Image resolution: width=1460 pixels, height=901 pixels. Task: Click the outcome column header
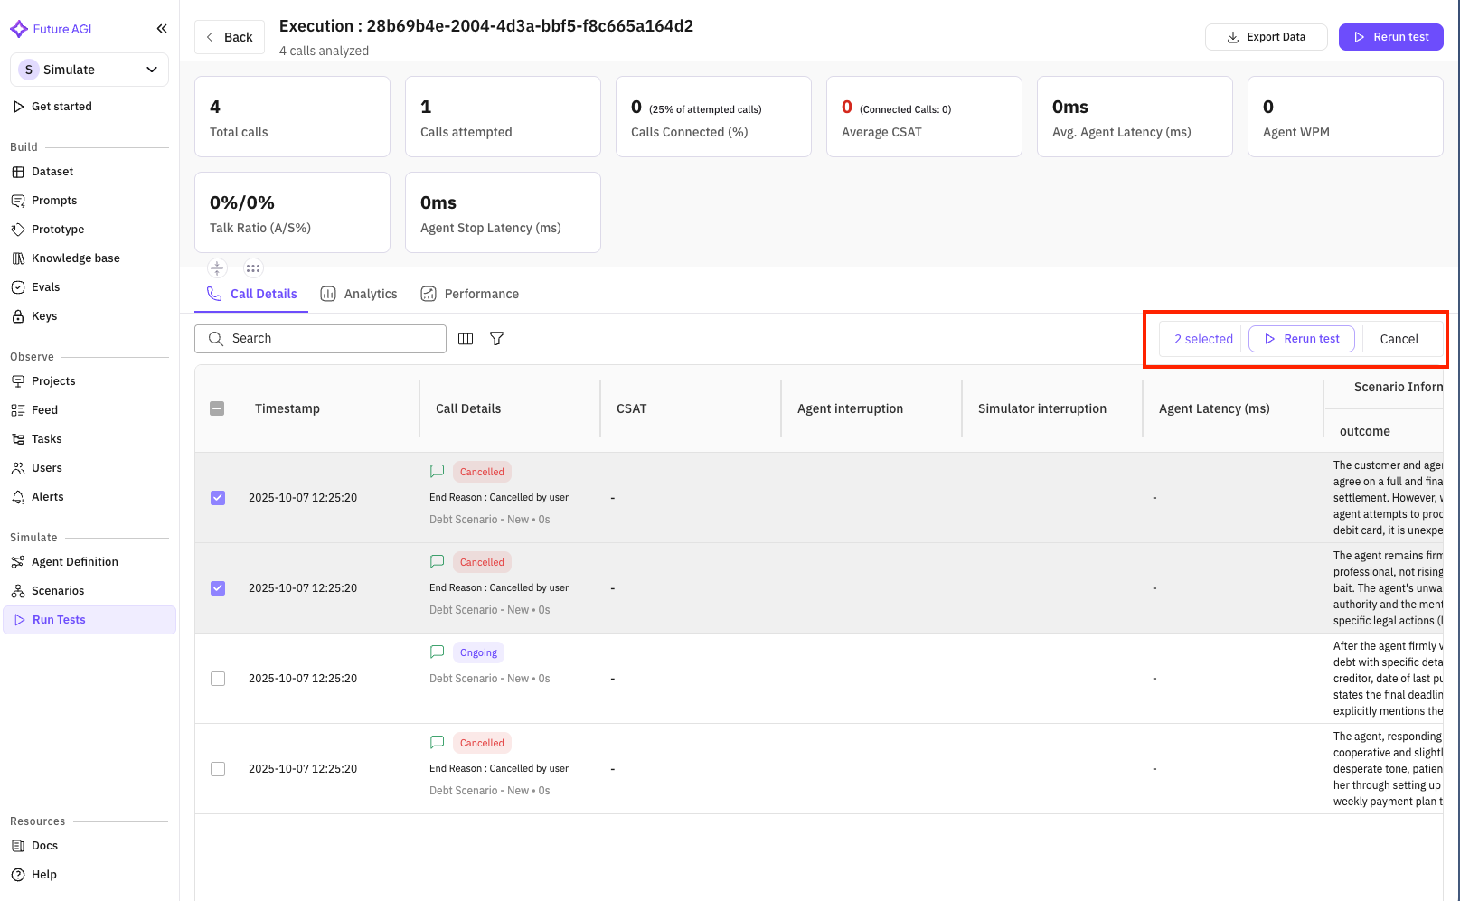click(x=1365, y=431)
